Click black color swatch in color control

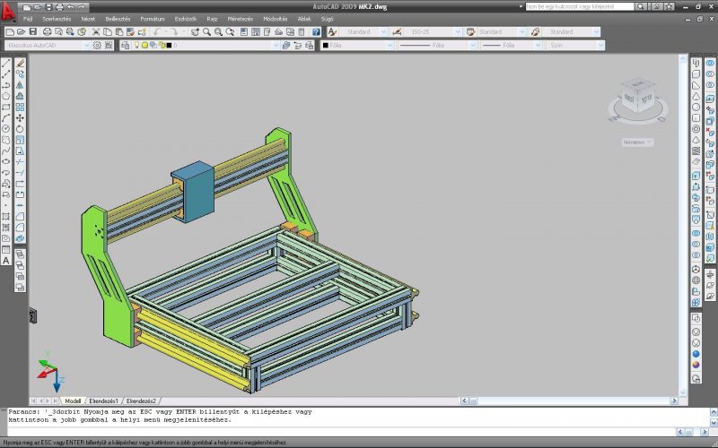tap(326, 46)
